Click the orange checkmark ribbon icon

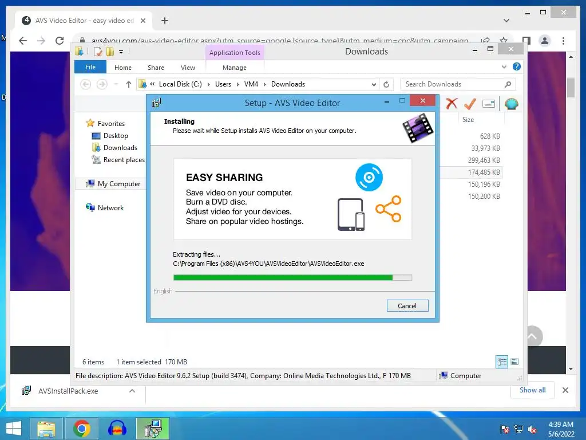tap(470, 104)
